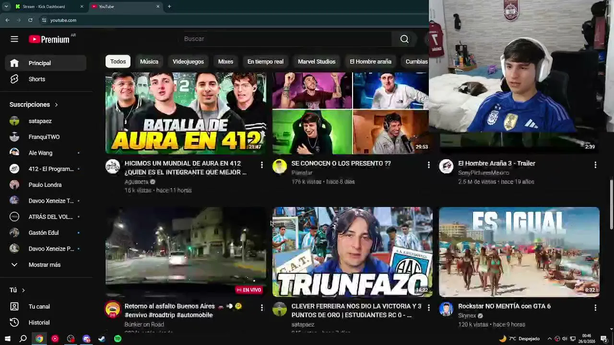This screenshot has width=614, height=345.
Task: Open Steam from the taskbar
Action: (102, 339)
